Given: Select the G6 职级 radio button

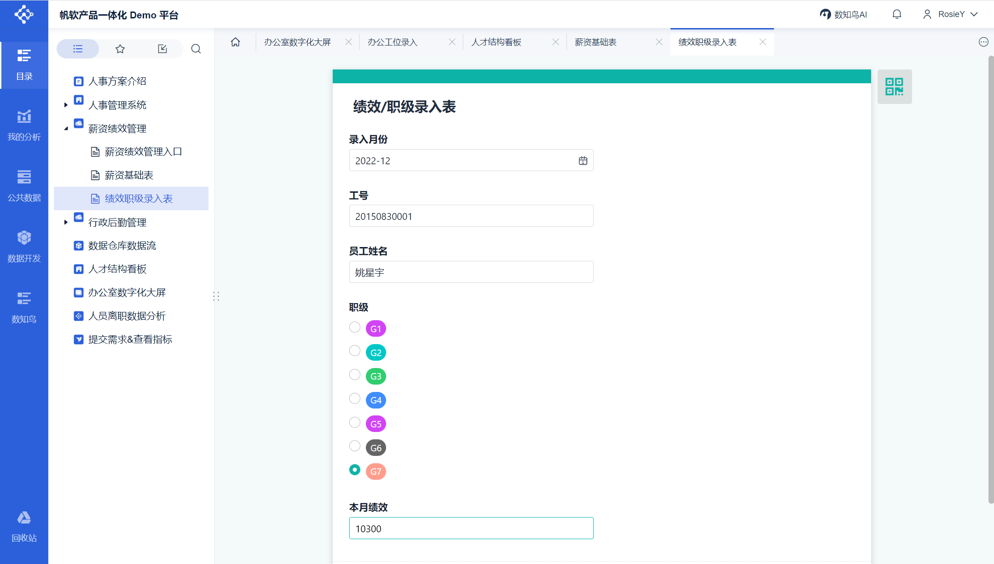Looking at the screenshot, I should click(354, 446).
